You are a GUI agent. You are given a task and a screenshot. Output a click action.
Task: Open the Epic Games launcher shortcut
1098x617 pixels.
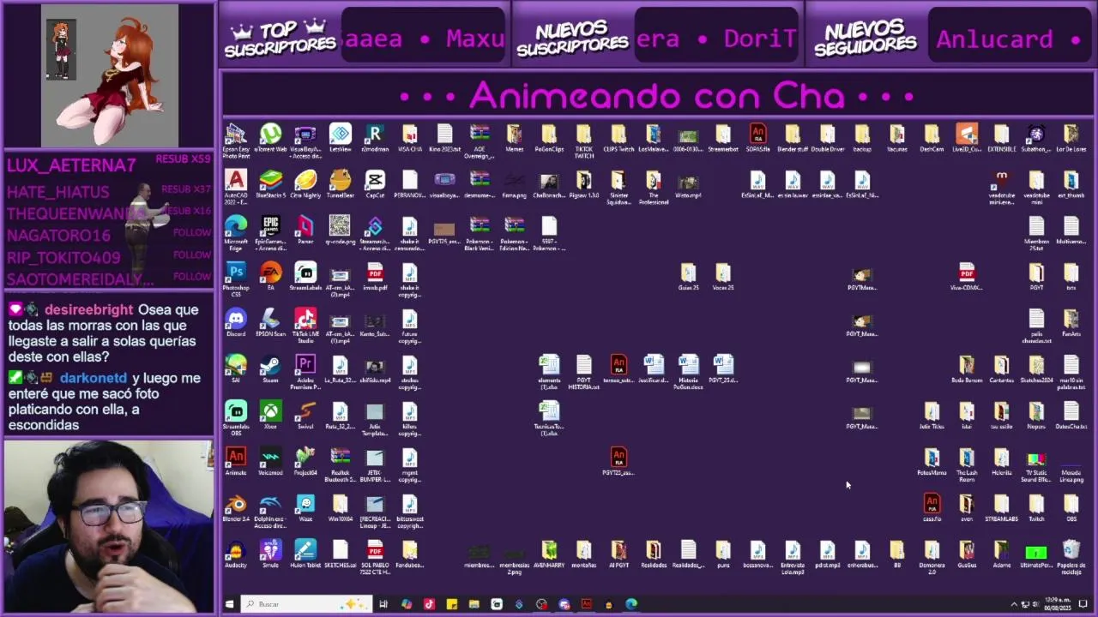point(270,234)
